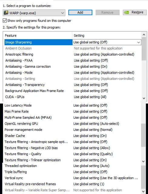
Task: Click the top list scroll-down arrow
Action: pyautogui.click(x=144, y=98)
